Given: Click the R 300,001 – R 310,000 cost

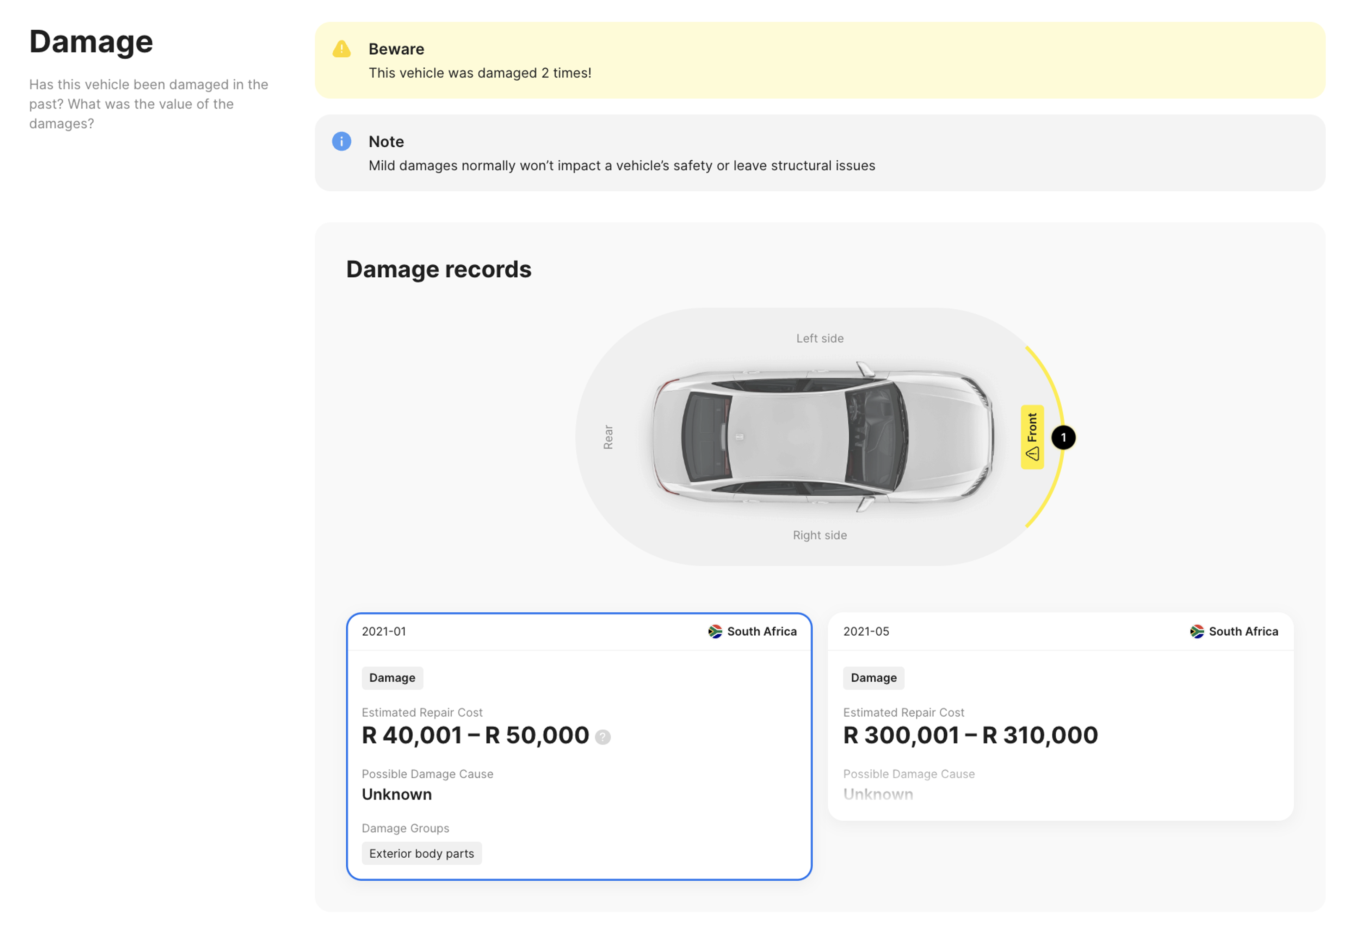Looking at the screenshot, I should 970,735.
